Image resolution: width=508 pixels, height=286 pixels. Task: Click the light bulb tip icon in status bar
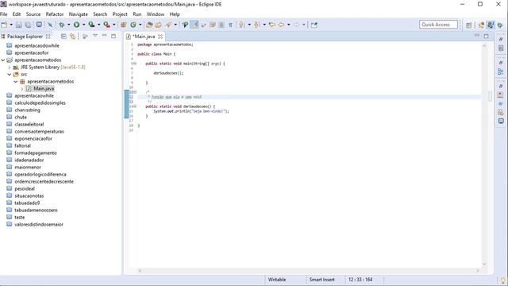coord(502,280)
